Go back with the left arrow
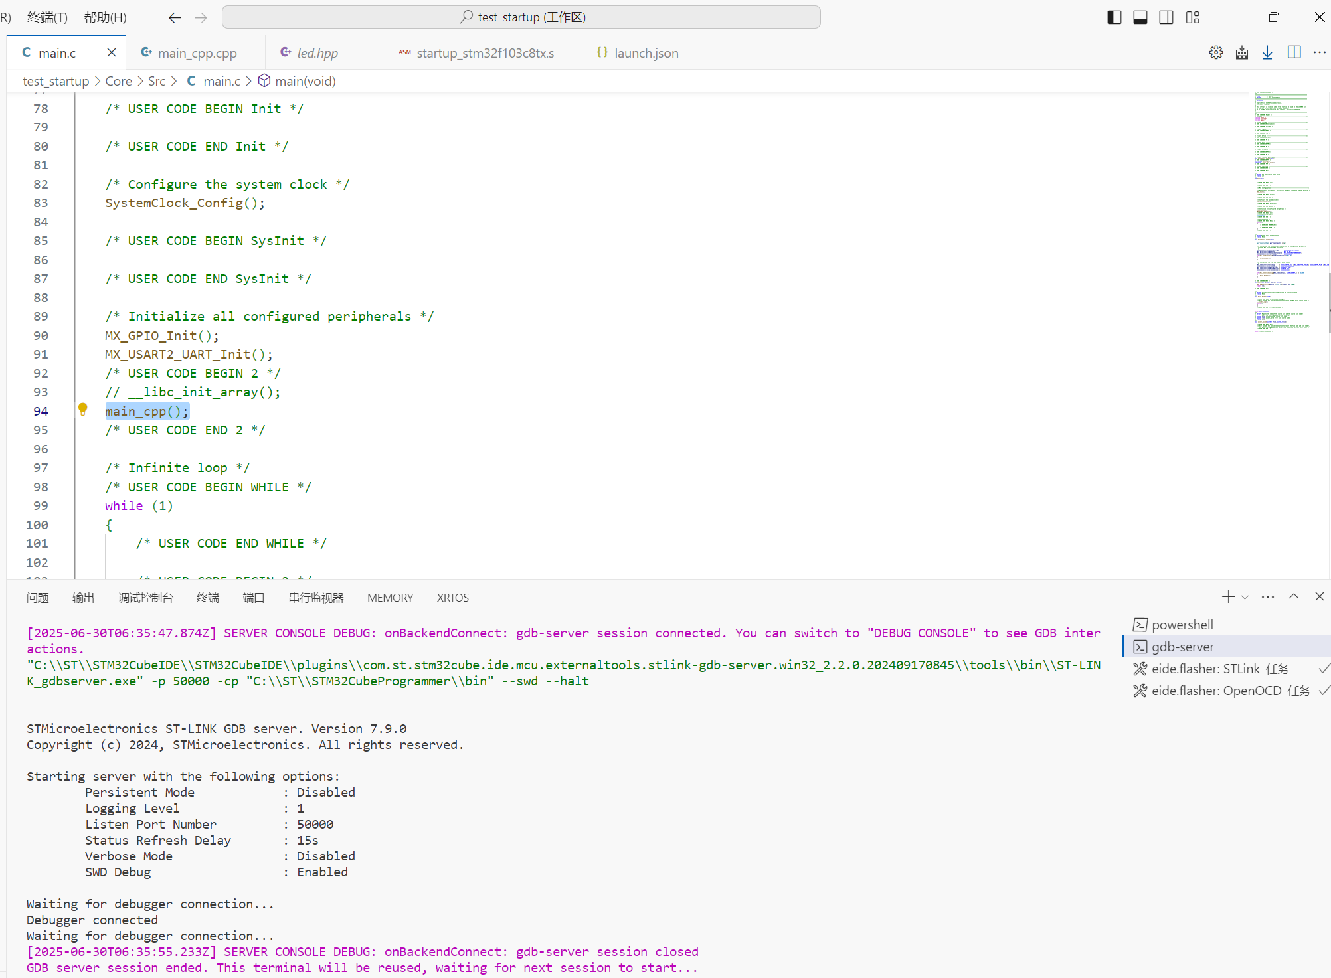The width and height of the screenshot is (1331, 978). [x=175, y=17]
